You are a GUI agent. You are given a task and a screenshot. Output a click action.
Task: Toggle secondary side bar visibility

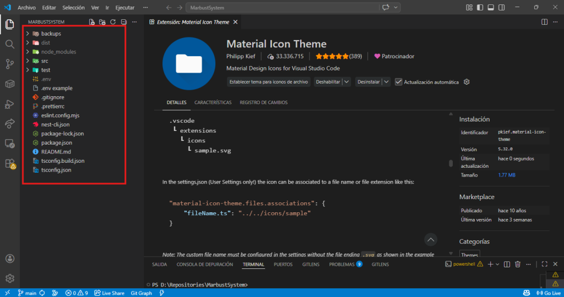tap(501, 7)
